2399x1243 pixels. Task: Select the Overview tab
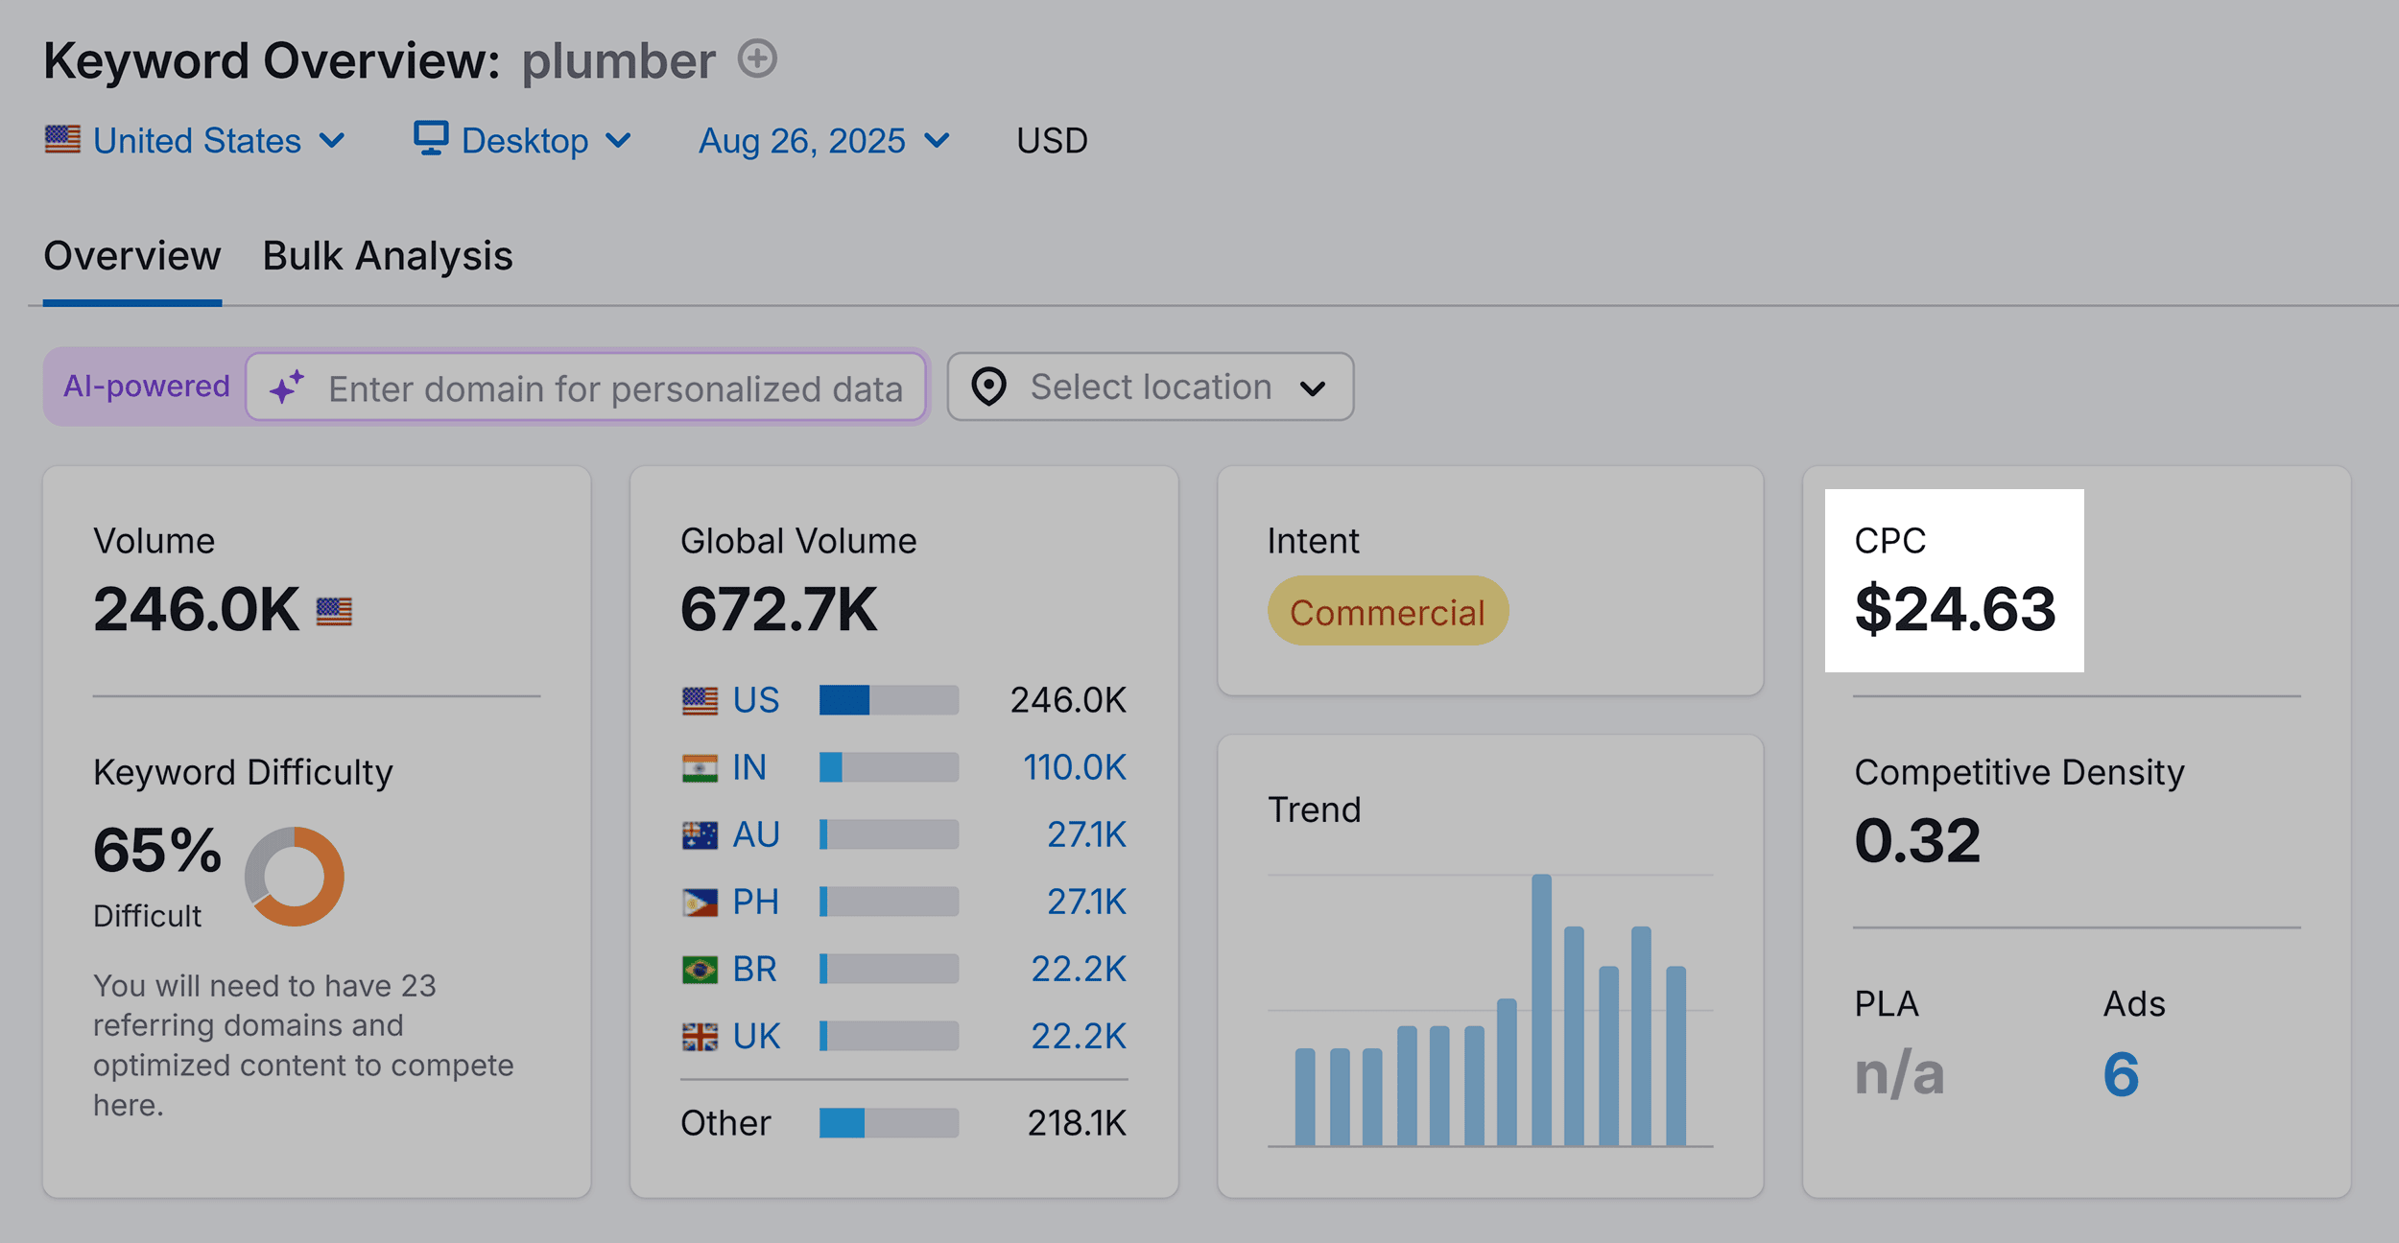tap(132, 256)
